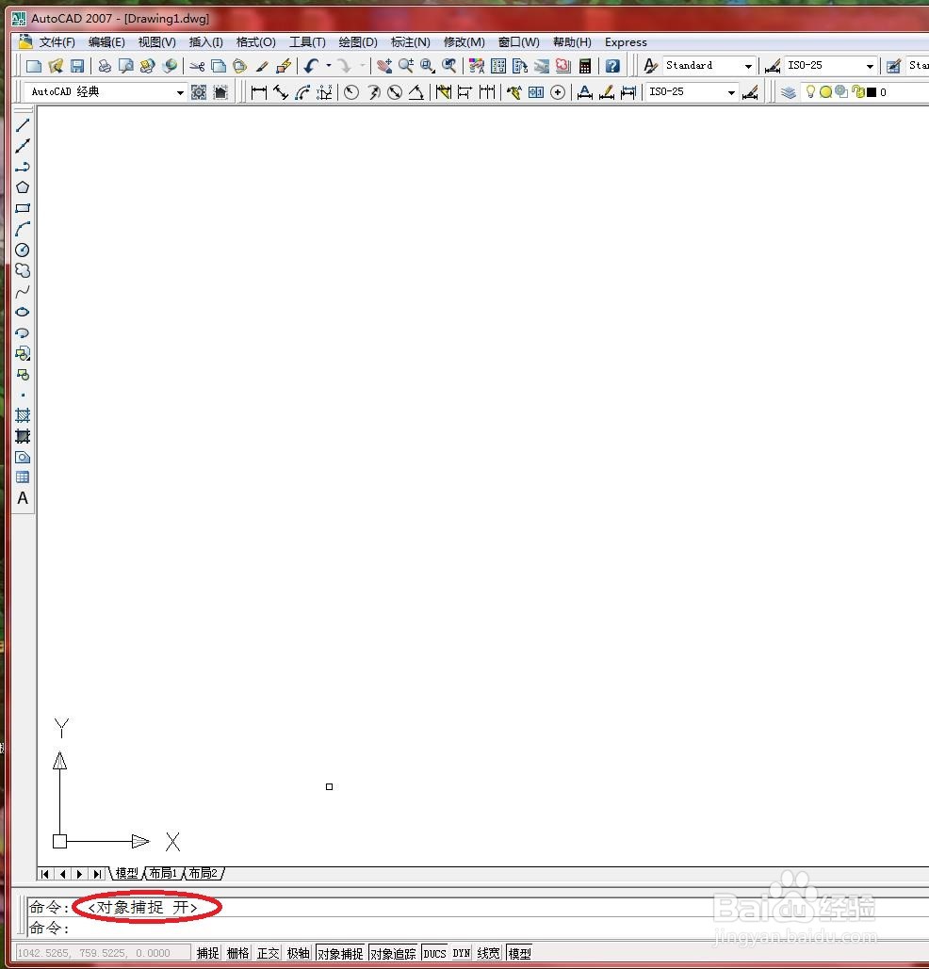Open the AutoCAD 经典 workspace dropdown
The height and width of the screenshot is (969, 929).
(180, 92)
